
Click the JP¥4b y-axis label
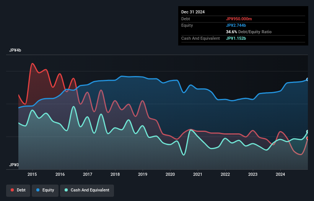[15, 50]
